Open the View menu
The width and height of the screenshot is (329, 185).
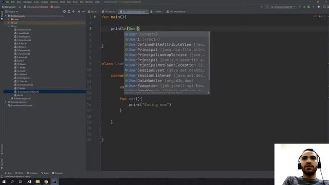point(19,2)
